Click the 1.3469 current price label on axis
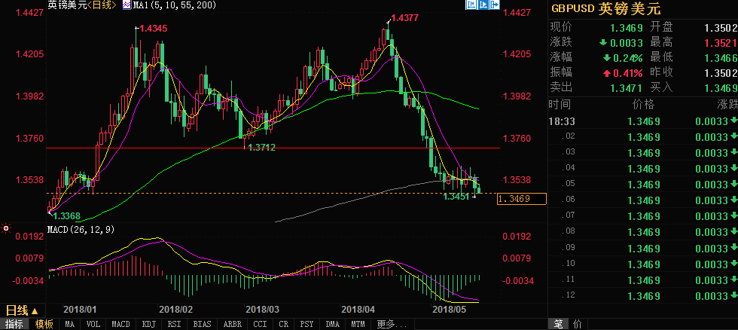738x330 pixels. [520, 199]
